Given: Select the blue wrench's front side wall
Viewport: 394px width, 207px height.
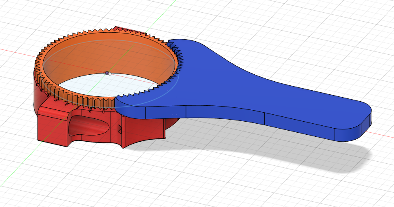Looking at the screenshot, I should tap(224, 113).
